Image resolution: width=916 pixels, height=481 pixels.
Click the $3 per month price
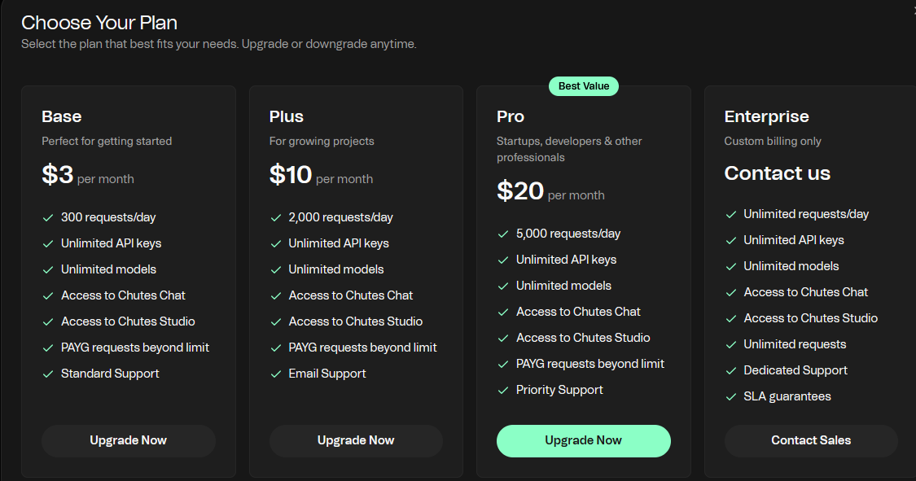click(x=87, y=175)
